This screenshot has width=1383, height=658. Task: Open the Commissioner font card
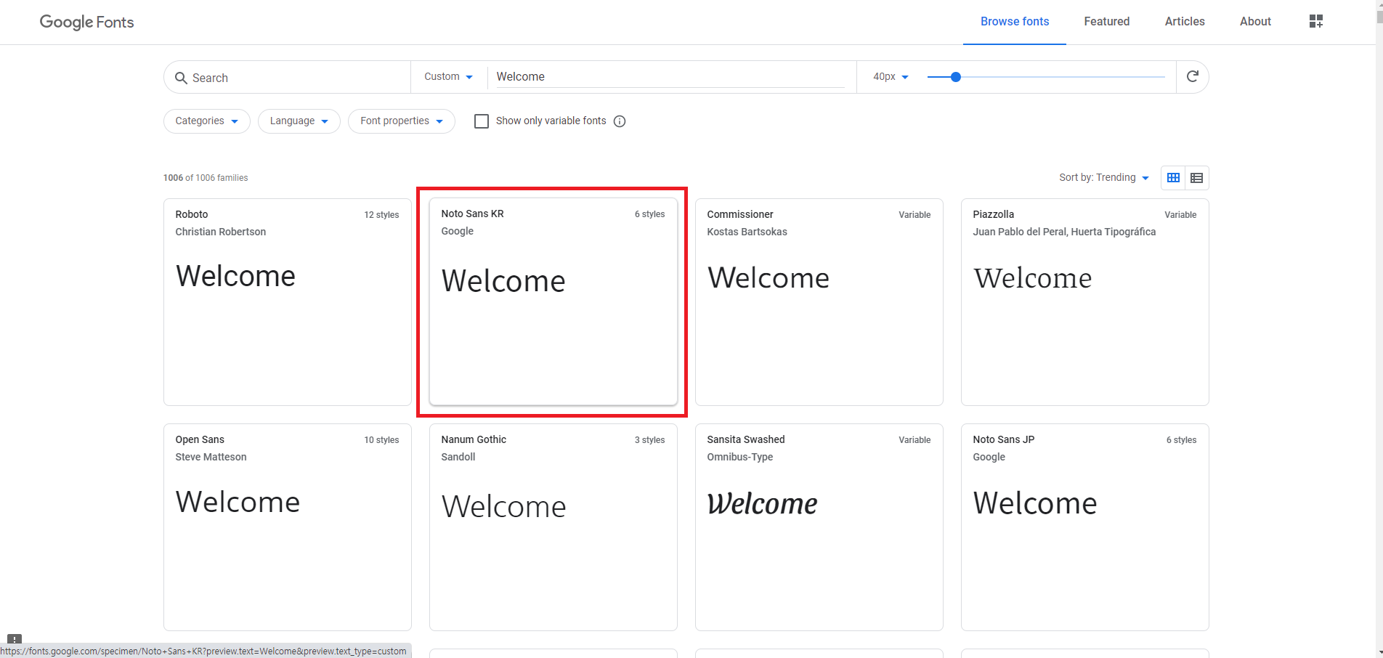819,302
